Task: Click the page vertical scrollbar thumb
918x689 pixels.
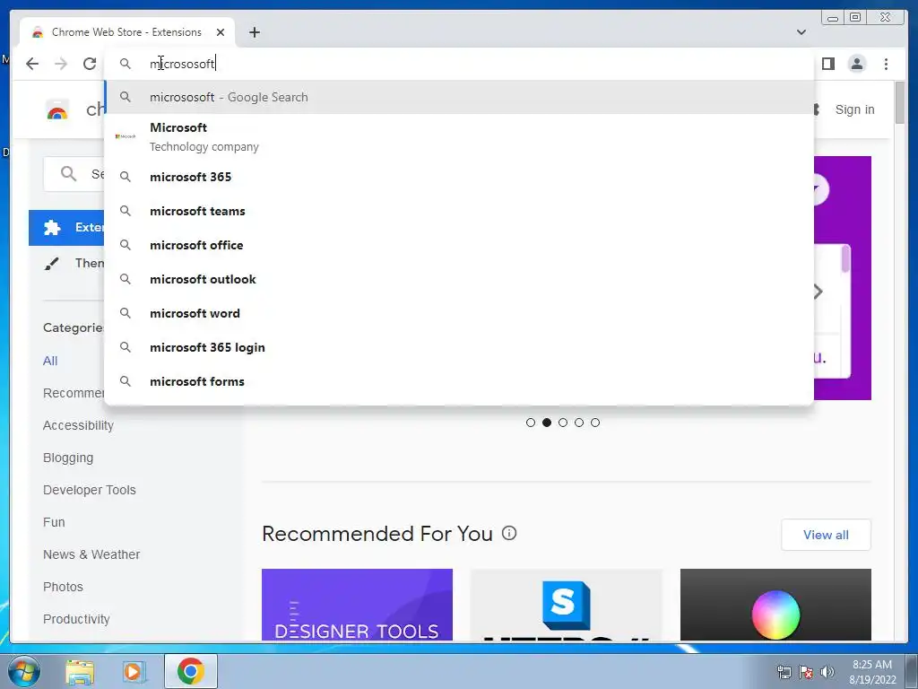Action: [900, 102]
